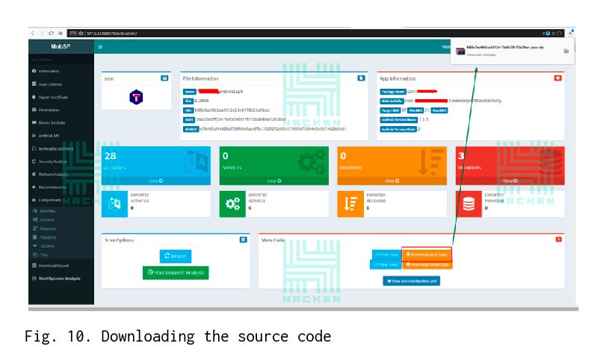Click the View Java button
The height and width of the screenshot is (355, 609).
pyautogui.click(x=386, y=254)
